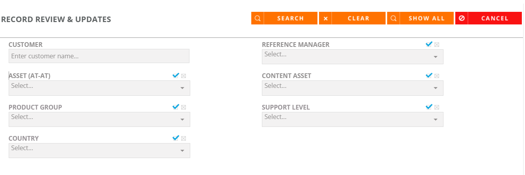Check the blue tick for Product Group
Viewport: 525px width, 175px height.
(176, 107)
